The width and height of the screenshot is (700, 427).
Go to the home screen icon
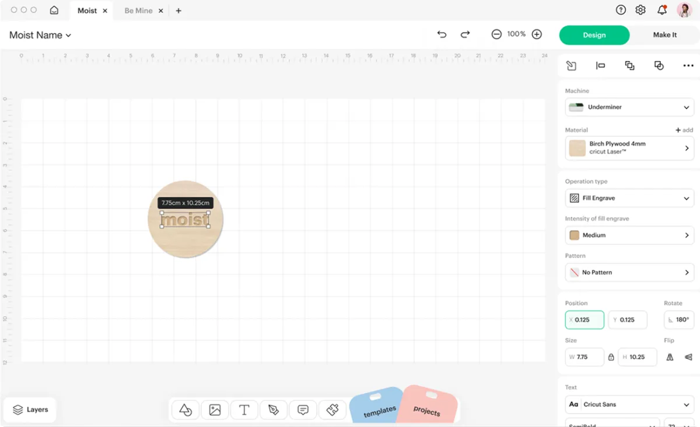[54, 10]
